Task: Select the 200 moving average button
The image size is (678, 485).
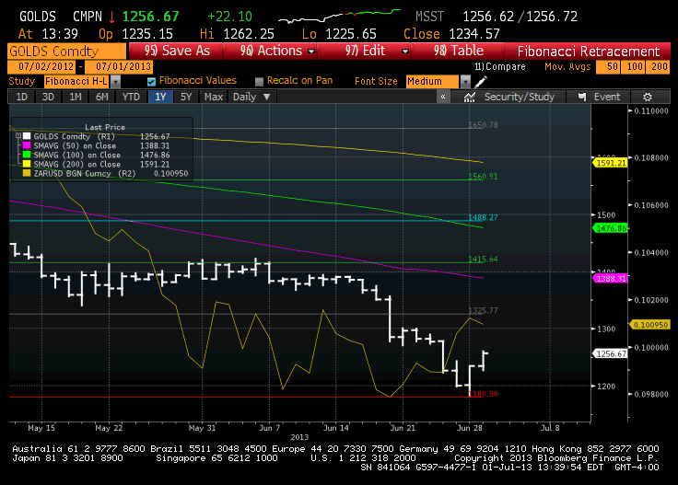Action: [x=658, y=66]
